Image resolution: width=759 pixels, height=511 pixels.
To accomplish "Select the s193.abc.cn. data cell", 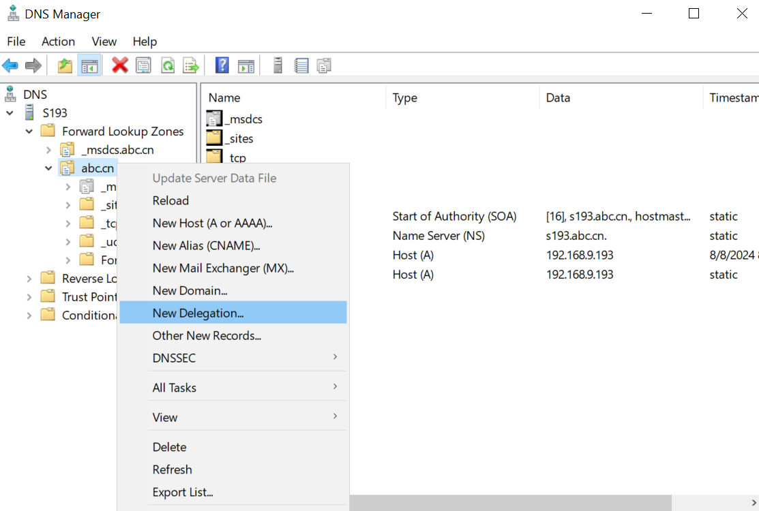I will [576, 236].
